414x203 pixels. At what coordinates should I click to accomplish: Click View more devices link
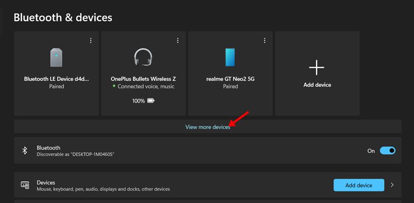pyautogui.click(x=208, y=127)
